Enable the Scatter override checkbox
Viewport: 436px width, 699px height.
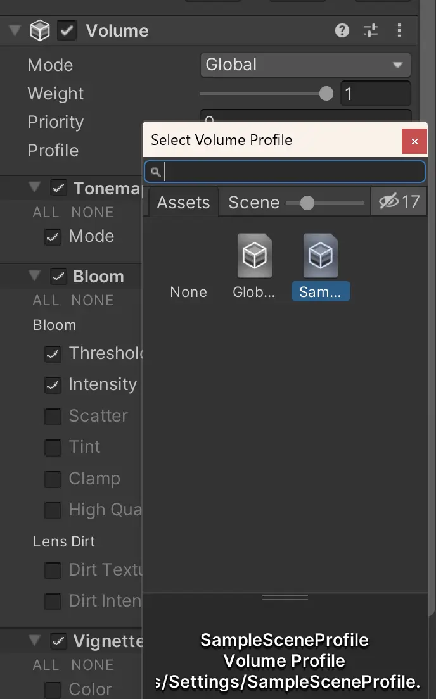point(53,417)
